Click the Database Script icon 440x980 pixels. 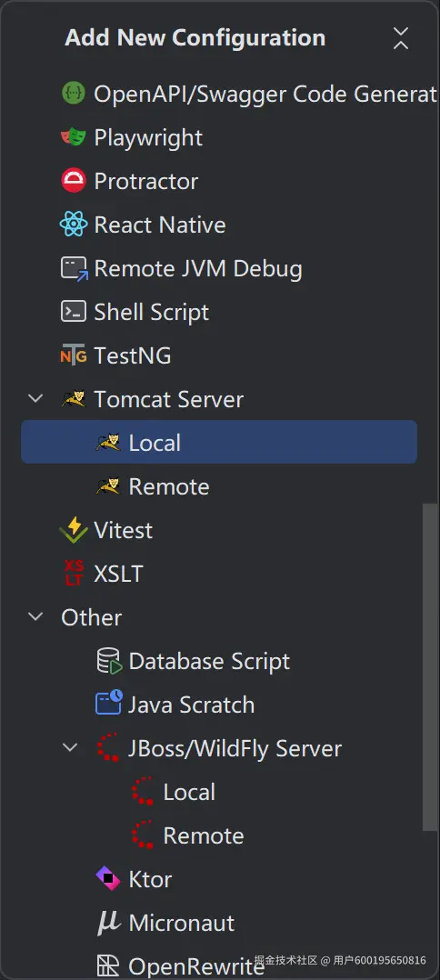[x=109, y=661]
